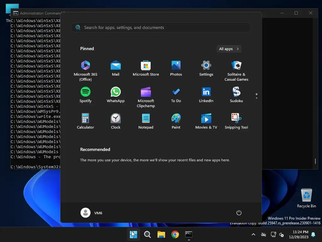Screen dimensions: 322x242
Task: Open the VM6 user account menu
Action: point(92,213)
